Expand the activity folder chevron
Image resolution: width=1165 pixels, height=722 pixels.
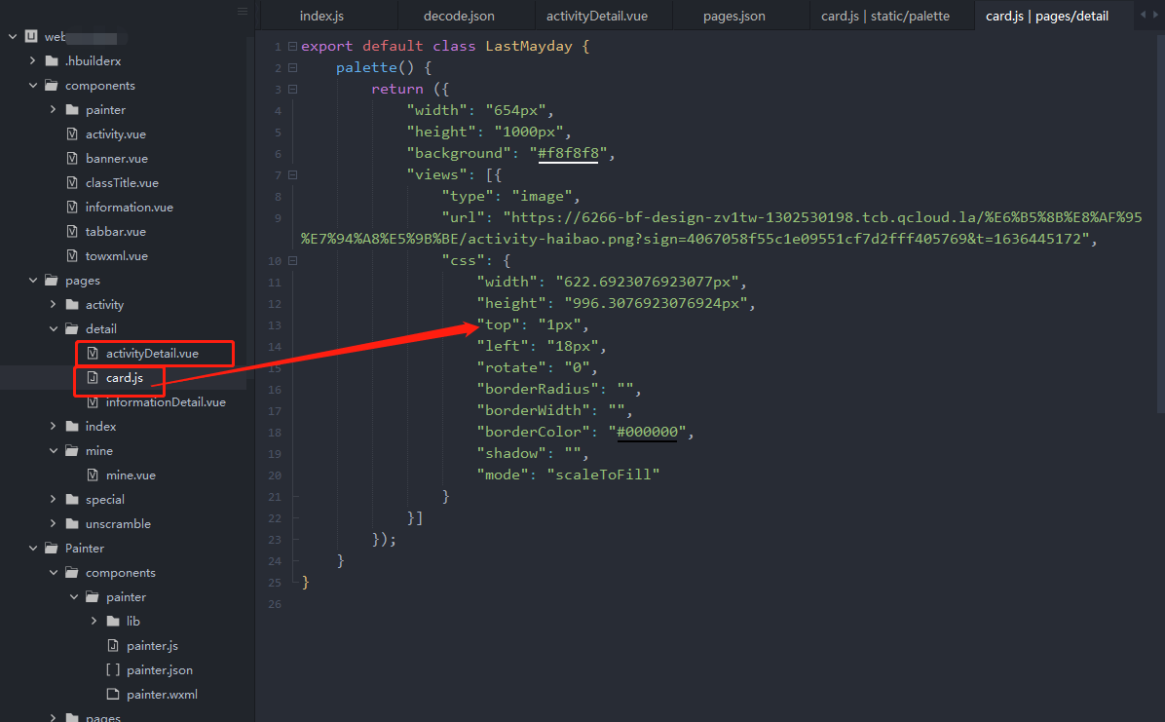[x=53, y=304]
